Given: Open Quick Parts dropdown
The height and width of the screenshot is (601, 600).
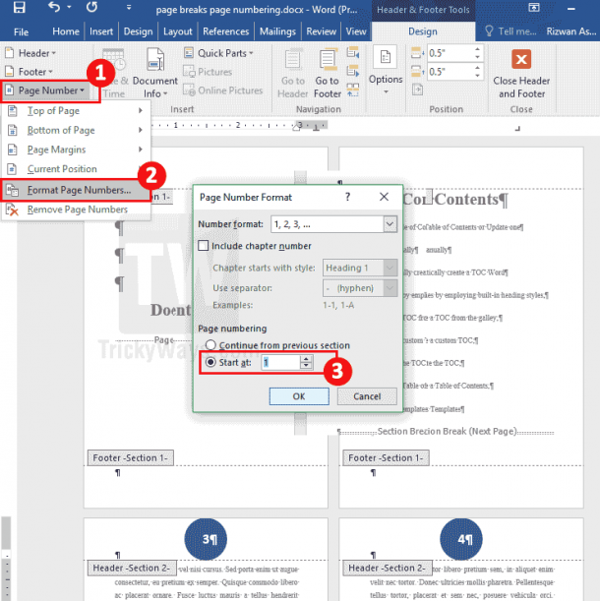Looking at the screenshot, I should [218, 53].
